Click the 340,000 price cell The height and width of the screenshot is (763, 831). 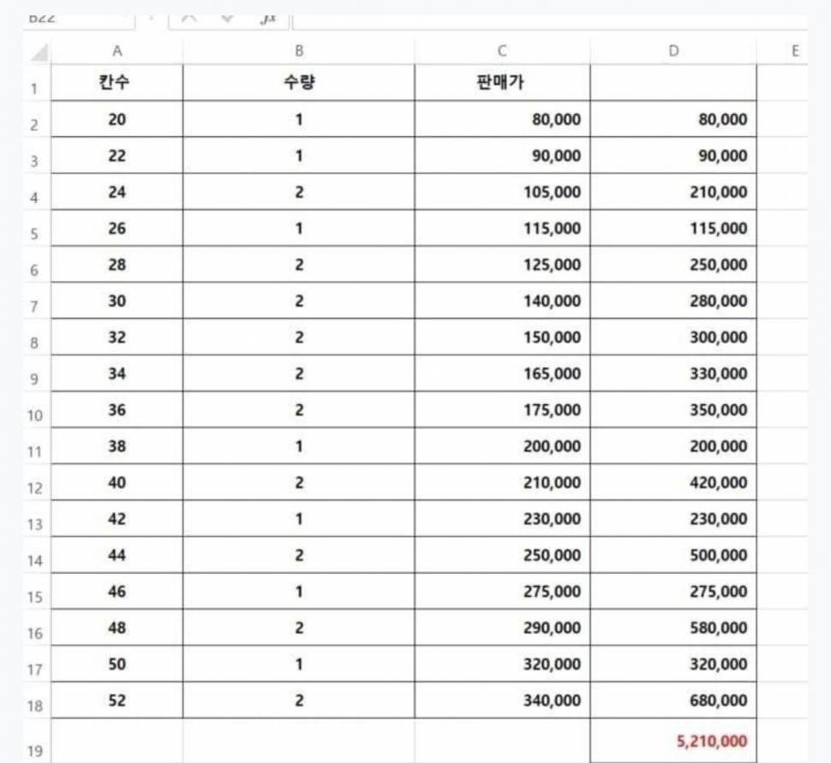[x=502, y=700]
